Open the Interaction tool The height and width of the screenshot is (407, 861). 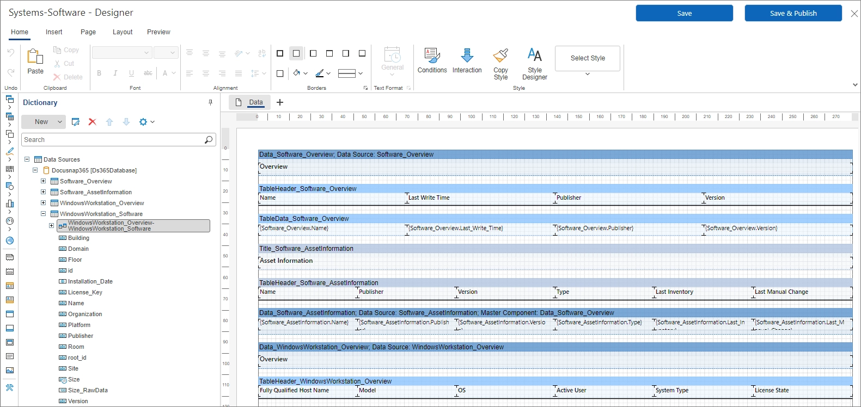point(467,55)
